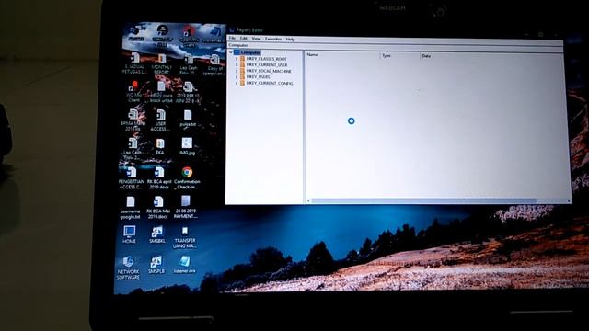Expand the HKEY_USERS arrow
This screenshot has width=589, height=331.
pos(237,76)
